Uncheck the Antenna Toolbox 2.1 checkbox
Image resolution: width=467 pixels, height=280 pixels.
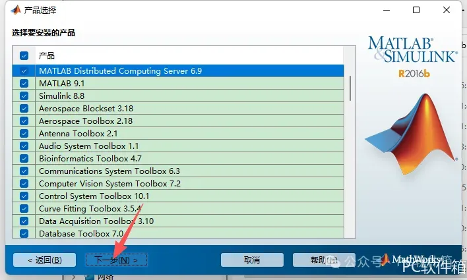[24, 133]
